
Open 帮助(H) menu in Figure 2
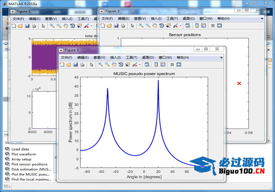[x=223, y=18]
